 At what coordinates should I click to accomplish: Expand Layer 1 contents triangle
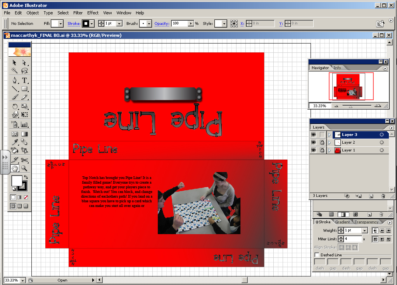click(330, 150)
